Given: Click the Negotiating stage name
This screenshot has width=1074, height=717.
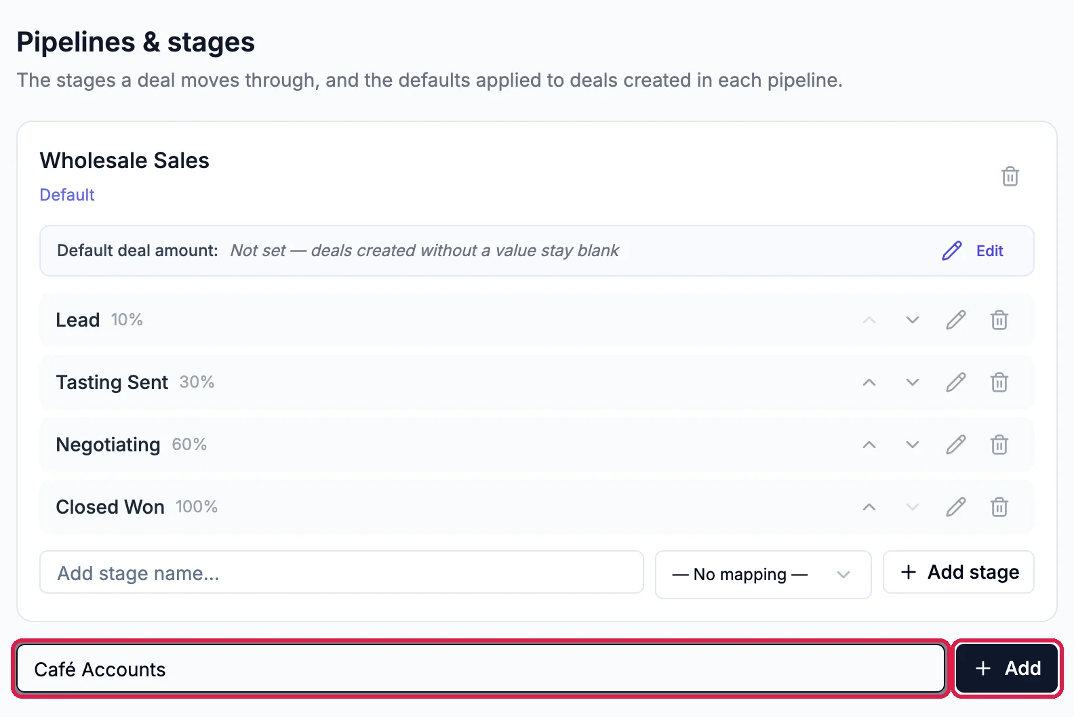Looking at the screenshot, I should point(108,445).
